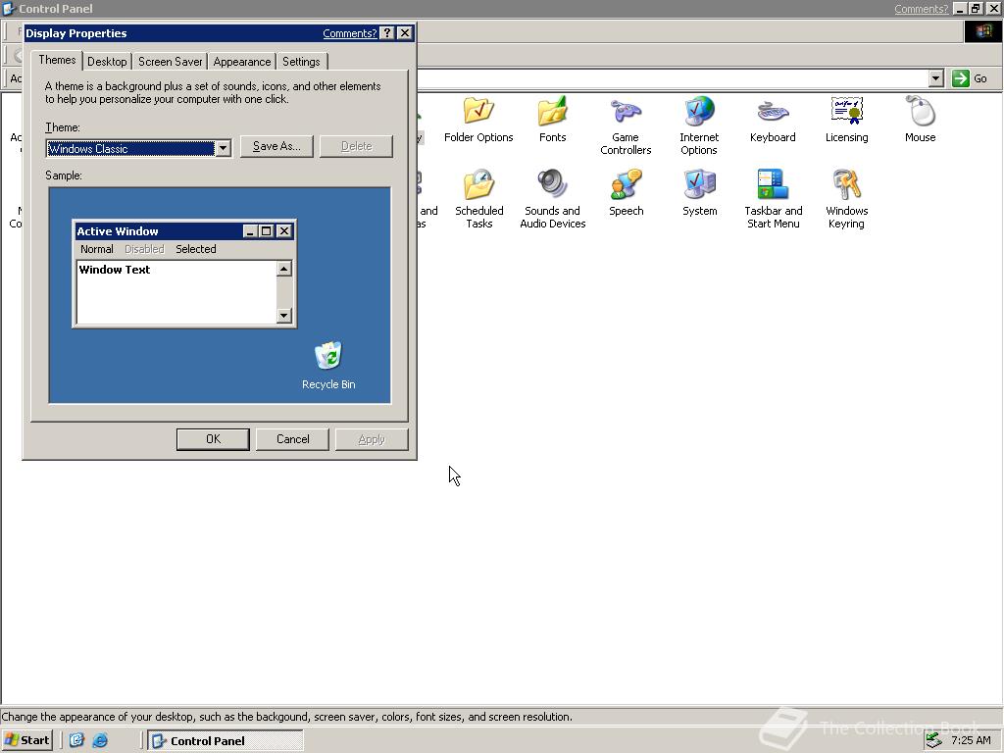Open the Fonts control panel icon
This screenshot has height=753, width=1004.
coord(552,119)
